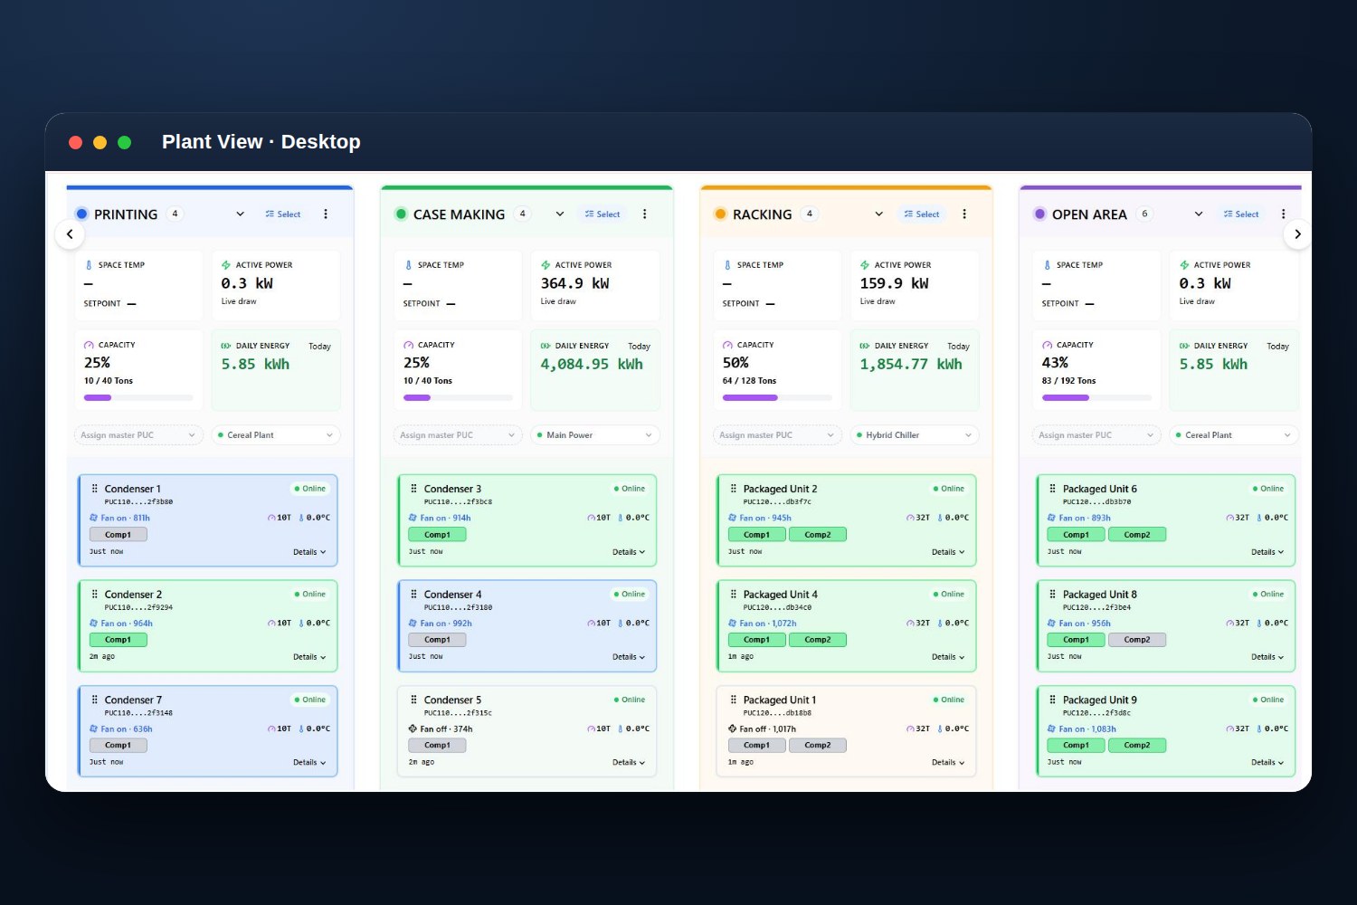
Task: Toggle Comp1 on Packaged Unit 4
Action: tap(756, 640)
